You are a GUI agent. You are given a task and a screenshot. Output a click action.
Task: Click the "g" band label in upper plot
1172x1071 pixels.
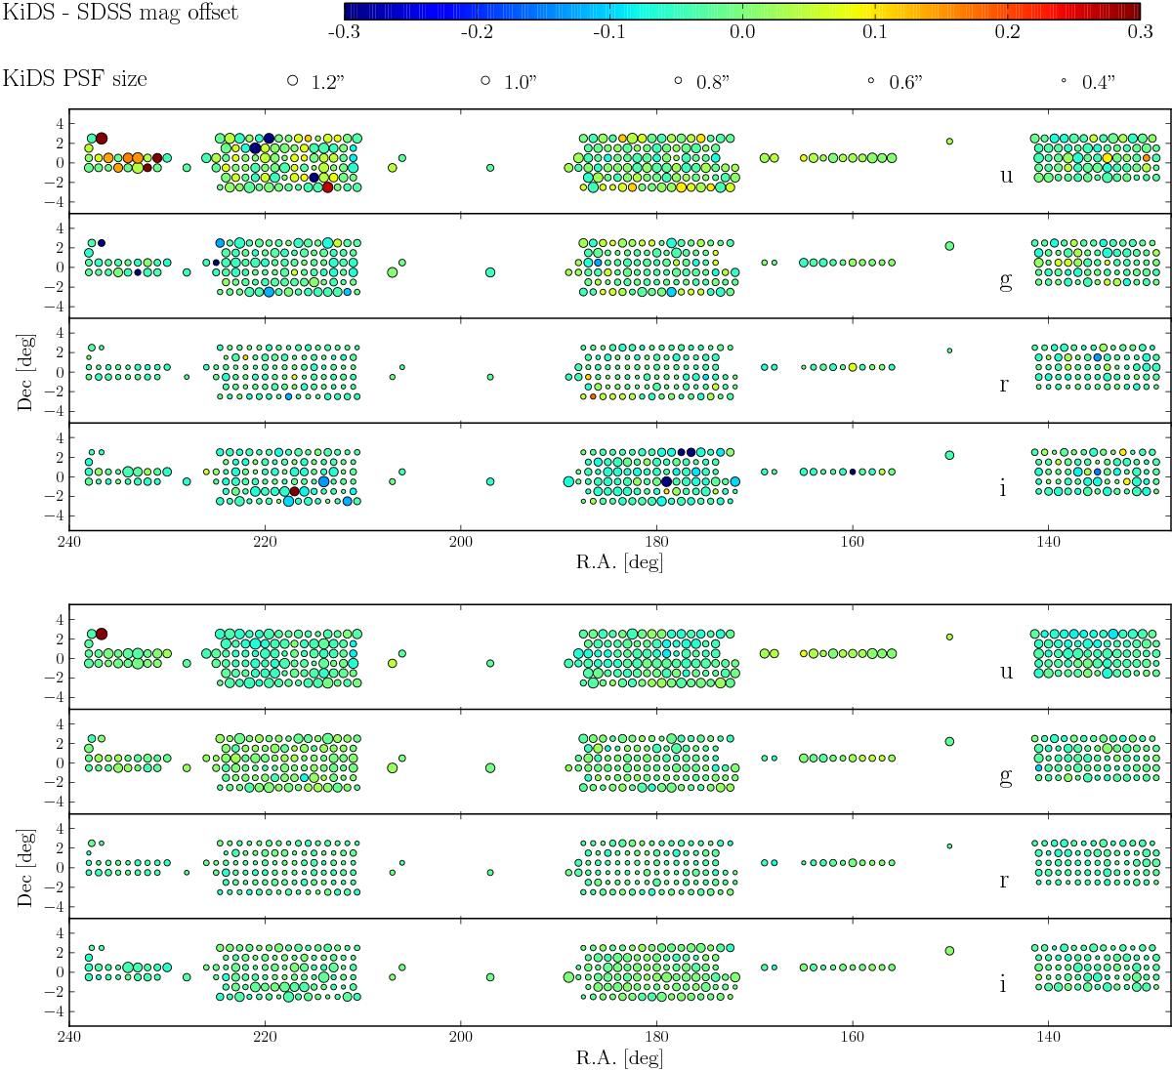(1004, 282)
